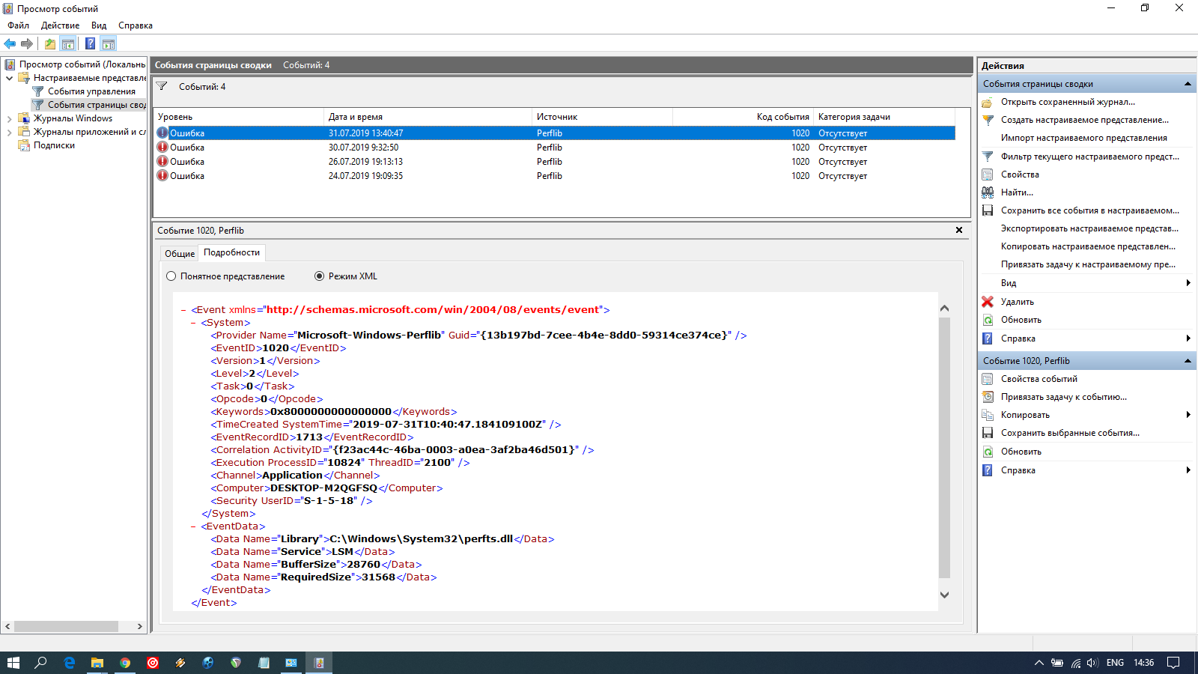Click the Help question-mark toolbar icon
This screenshot has height=674, width=1198.
point(90,43)
